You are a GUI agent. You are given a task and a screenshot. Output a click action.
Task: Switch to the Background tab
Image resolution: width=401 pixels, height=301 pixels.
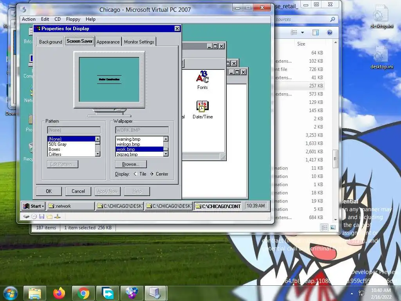coord(51,42)
